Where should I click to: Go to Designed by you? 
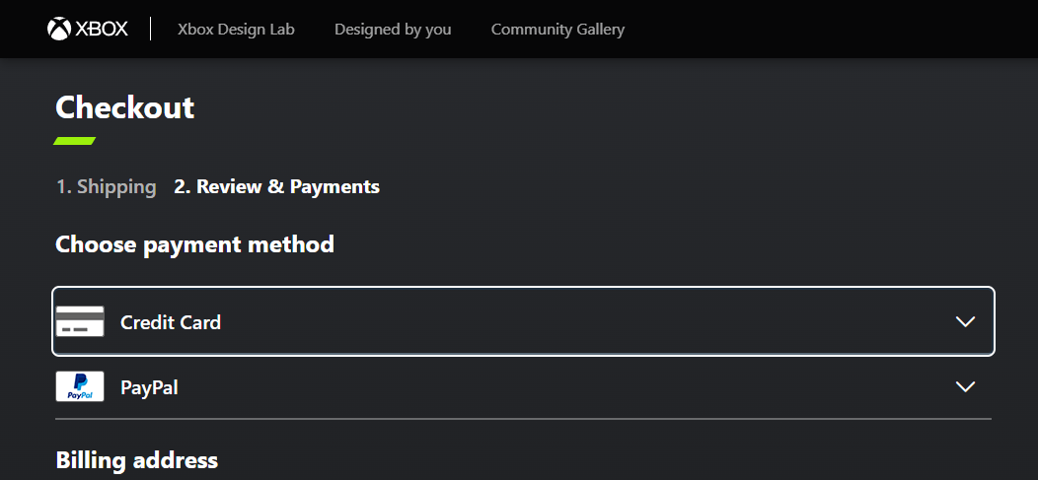393,30
